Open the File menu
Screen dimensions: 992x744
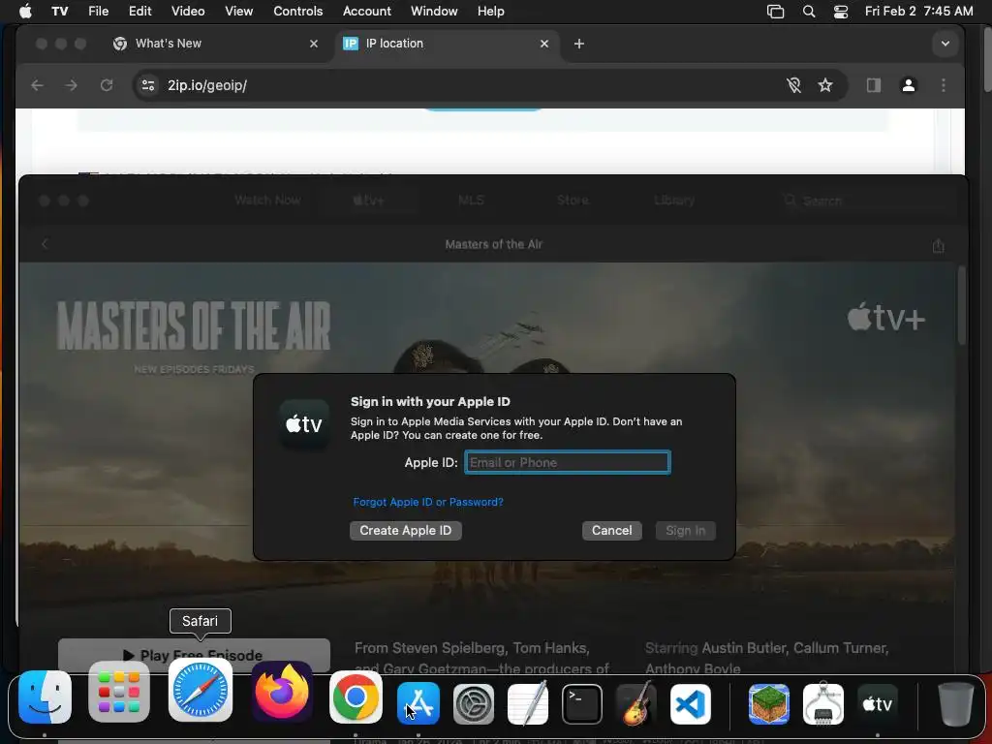98,12
